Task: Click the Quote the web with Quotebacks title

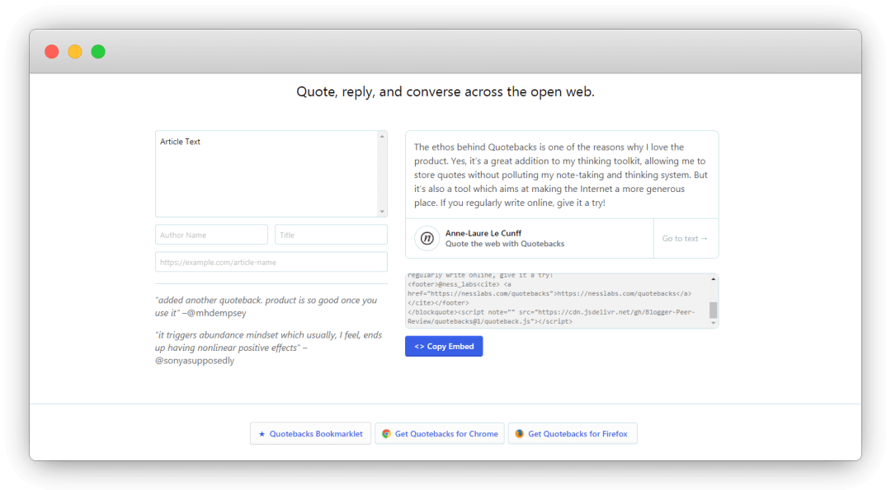Action: pyautogui.click(x=505, y=244)
